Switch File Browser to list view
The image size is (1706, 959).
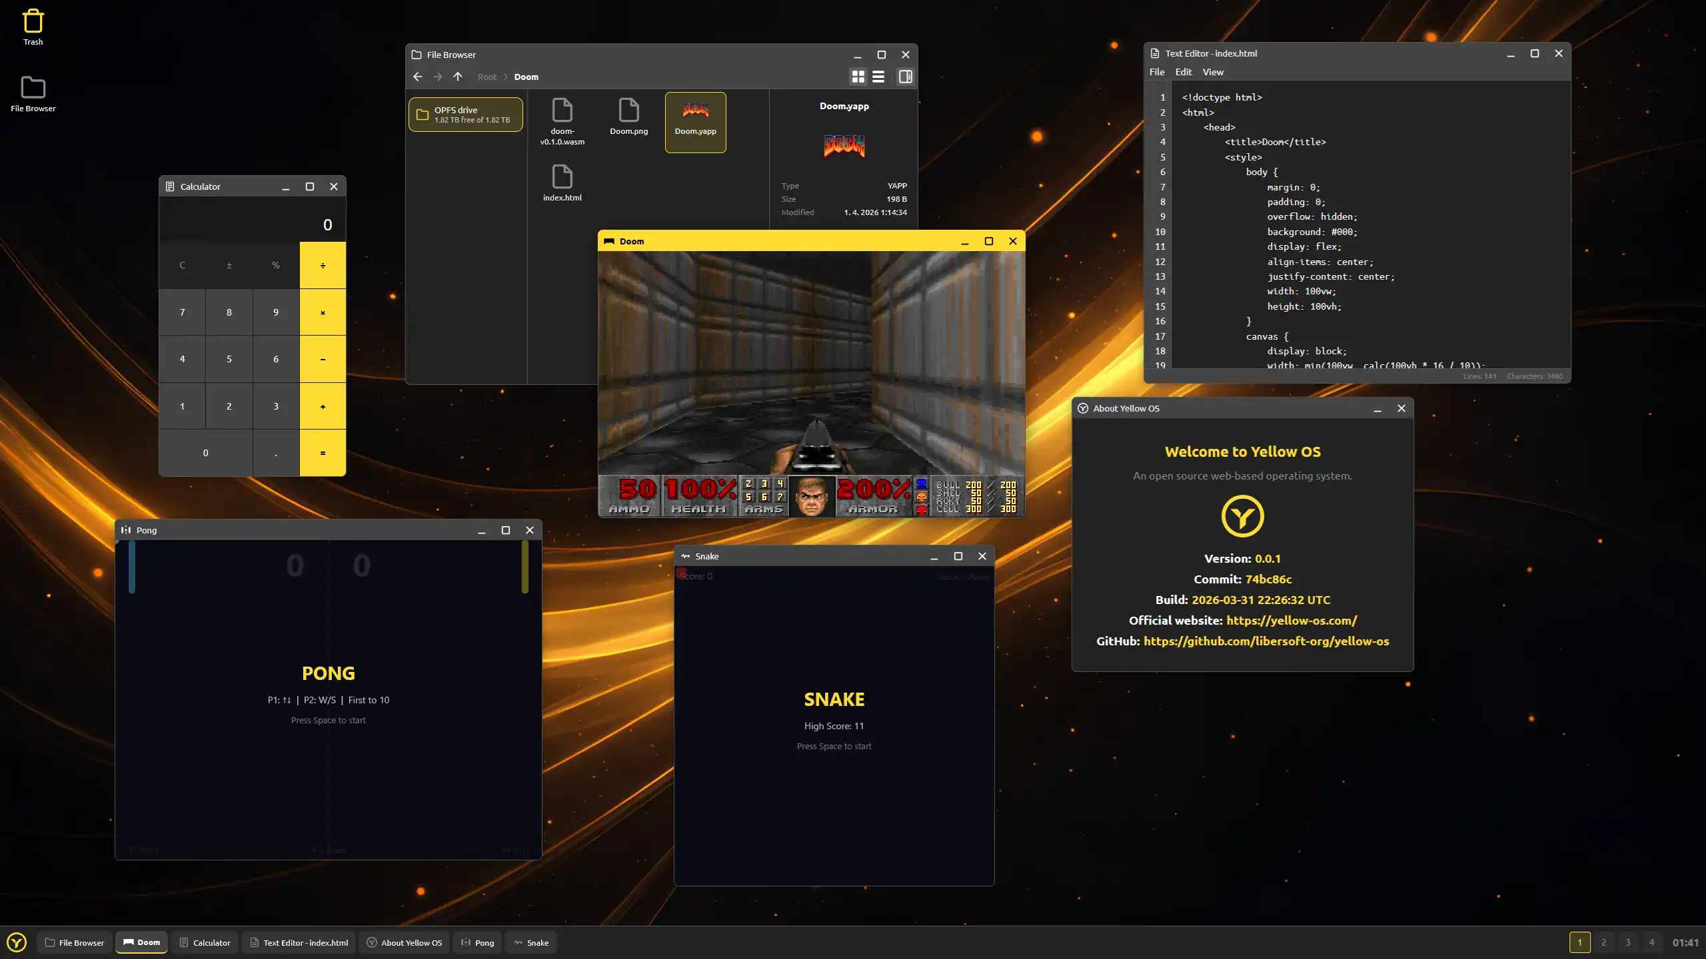pyautogui.click(x=878, y=77)
